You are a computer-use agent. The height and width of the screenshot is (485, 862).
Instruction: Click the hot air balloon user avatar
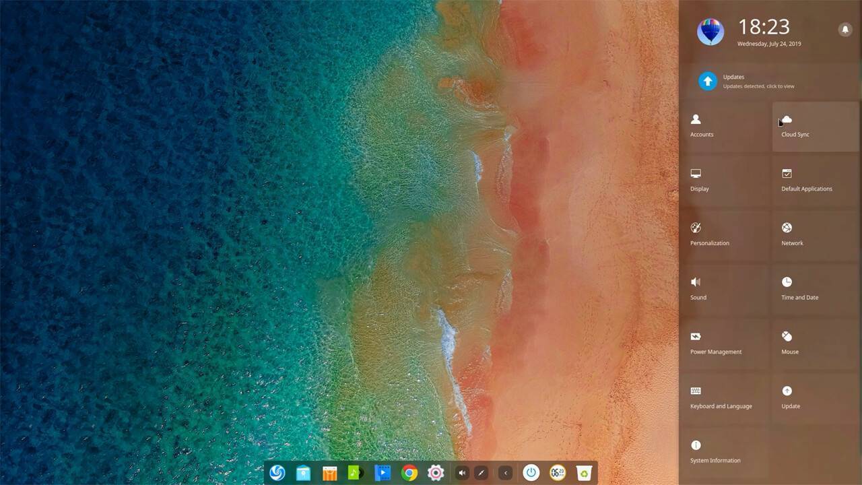710,32
